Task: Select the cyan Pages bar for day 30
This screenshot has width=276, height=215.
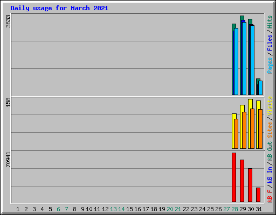Action: pyautogui.click(x=252, y=60)
